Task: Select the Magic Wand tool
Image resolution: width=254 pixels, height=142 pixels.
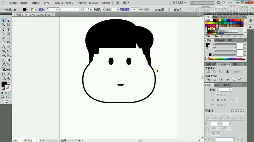Action: (x=3, y=25)
